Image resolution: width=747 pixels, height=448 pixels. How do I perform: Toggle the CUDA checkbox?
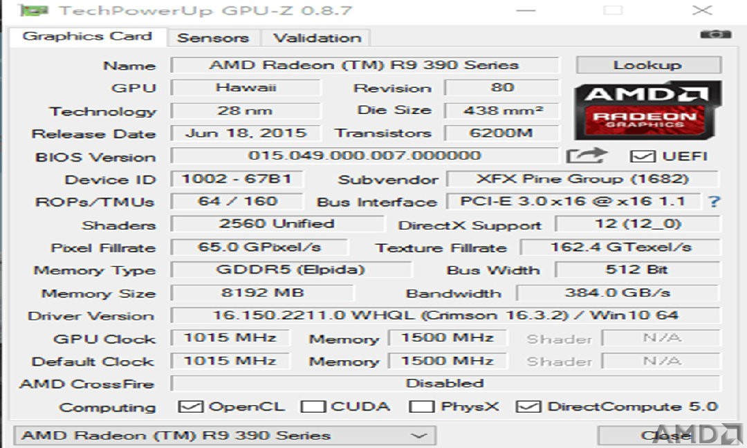click(313, 407)
